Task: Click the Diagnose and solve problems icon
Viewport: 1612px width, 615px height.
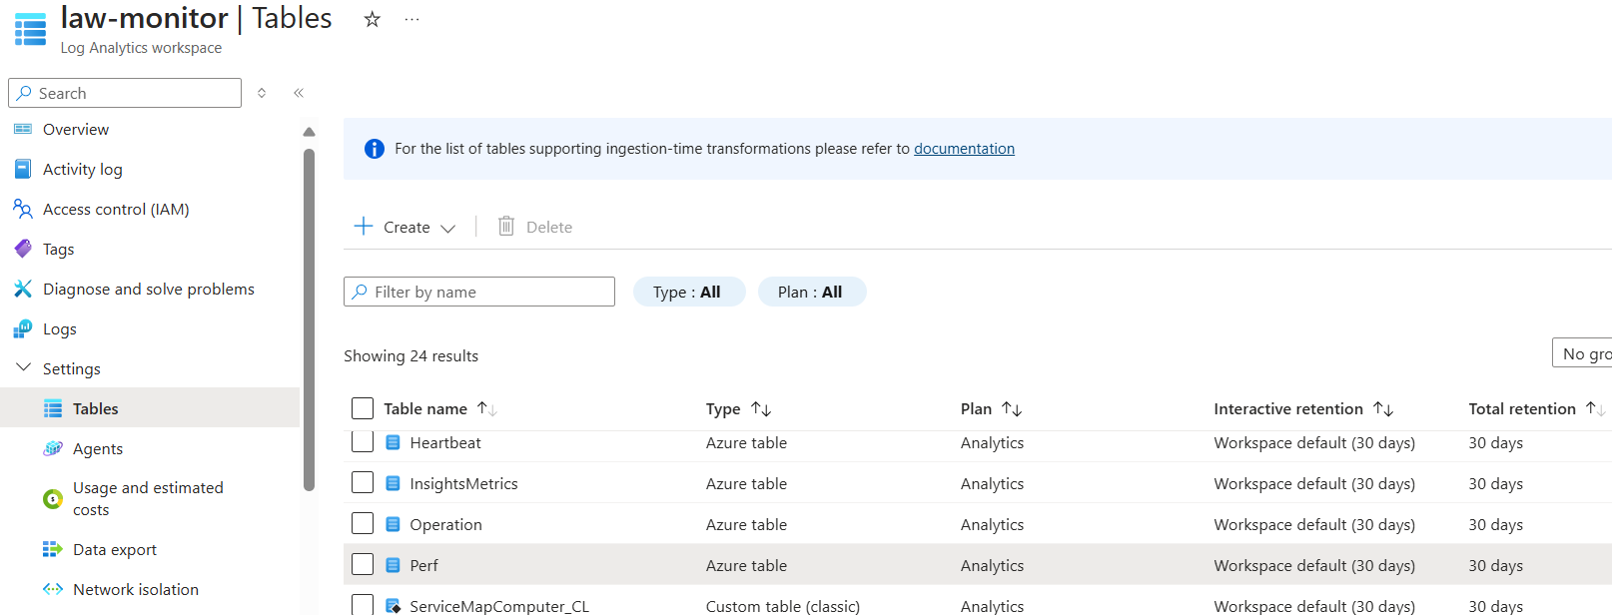Action: pyautogui.click(x=23, y=289)
